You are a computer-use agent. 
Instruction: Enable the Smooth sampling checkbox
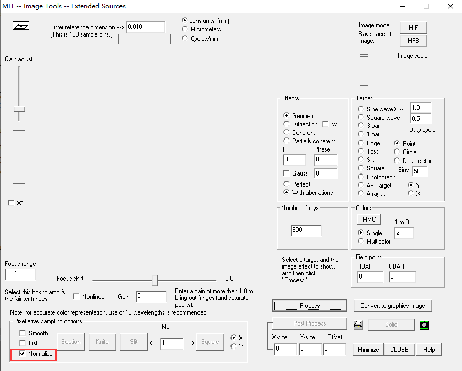[x=23, y=333]
